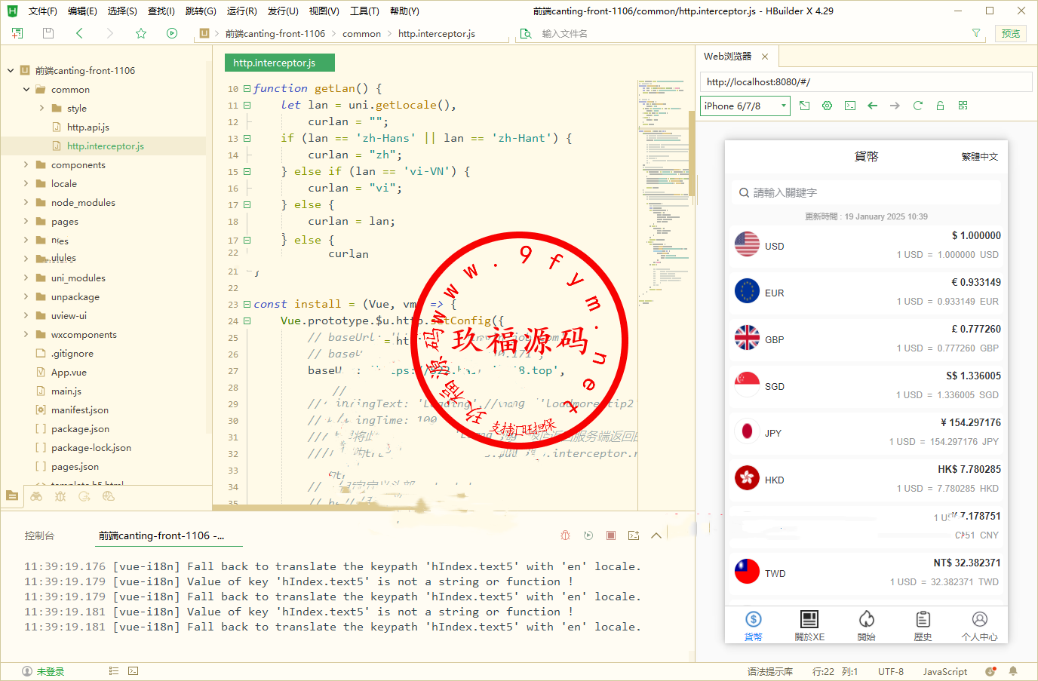Open browser devtools console icon
The width and height of the screenshot is (1038, 681).
(x=850, y=106)
